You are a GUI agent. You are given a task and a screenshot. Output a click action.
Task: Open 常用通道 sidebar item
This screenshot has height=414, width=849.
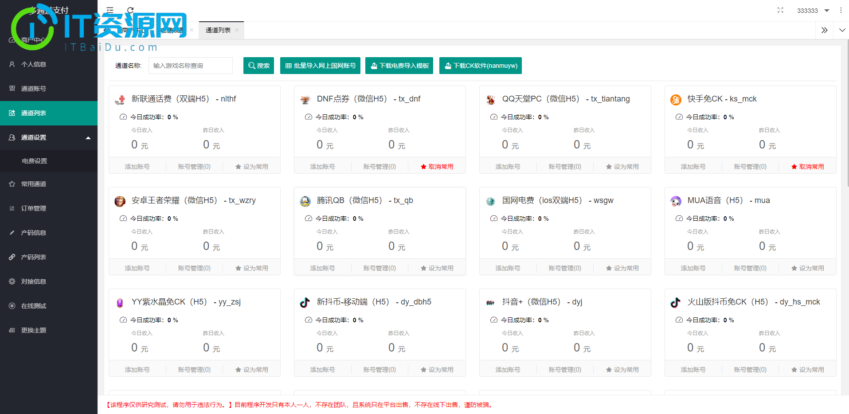click(49, 184)
